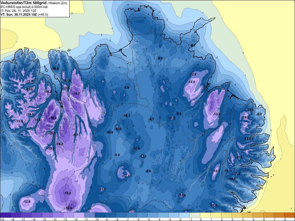295x221 pixels.
Task: Click the -8.6 temperature label
Action: [160, 58]
